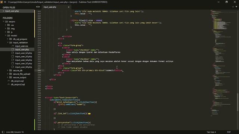
Task: Open input_user_k3.php file
Action: (x=24, y=57)
